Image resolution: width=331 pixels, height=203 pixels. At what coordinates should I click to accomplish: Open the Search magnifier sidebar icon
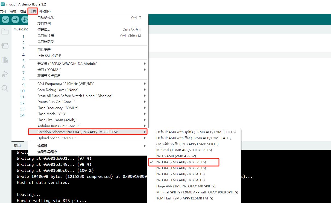pyautogui.click(x=5, y=88)
